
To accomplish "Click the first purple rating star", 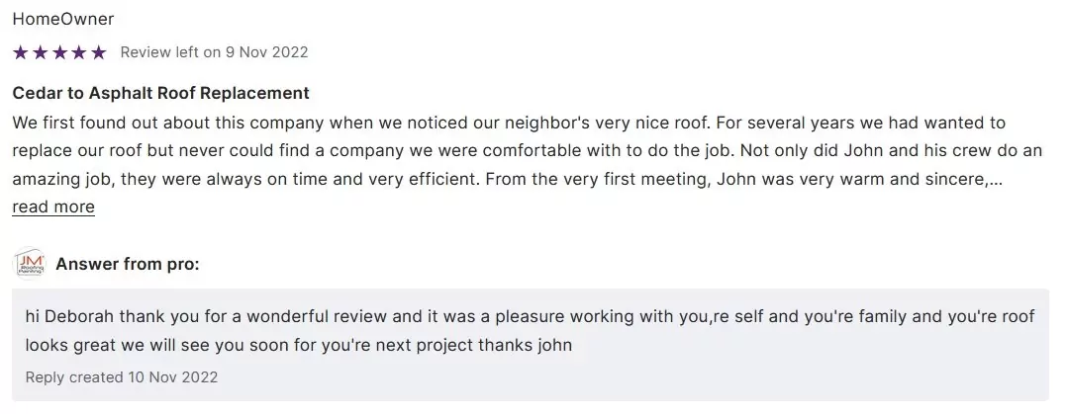I will coord(20,52).
